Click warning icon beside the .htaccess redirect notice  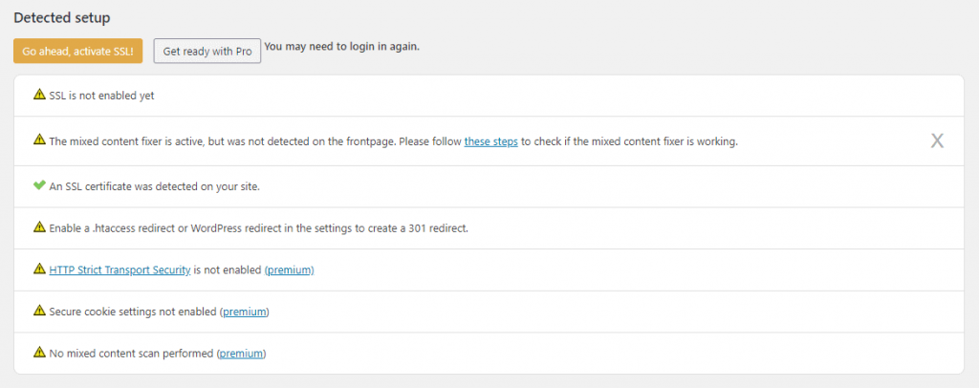pos(39,226)
